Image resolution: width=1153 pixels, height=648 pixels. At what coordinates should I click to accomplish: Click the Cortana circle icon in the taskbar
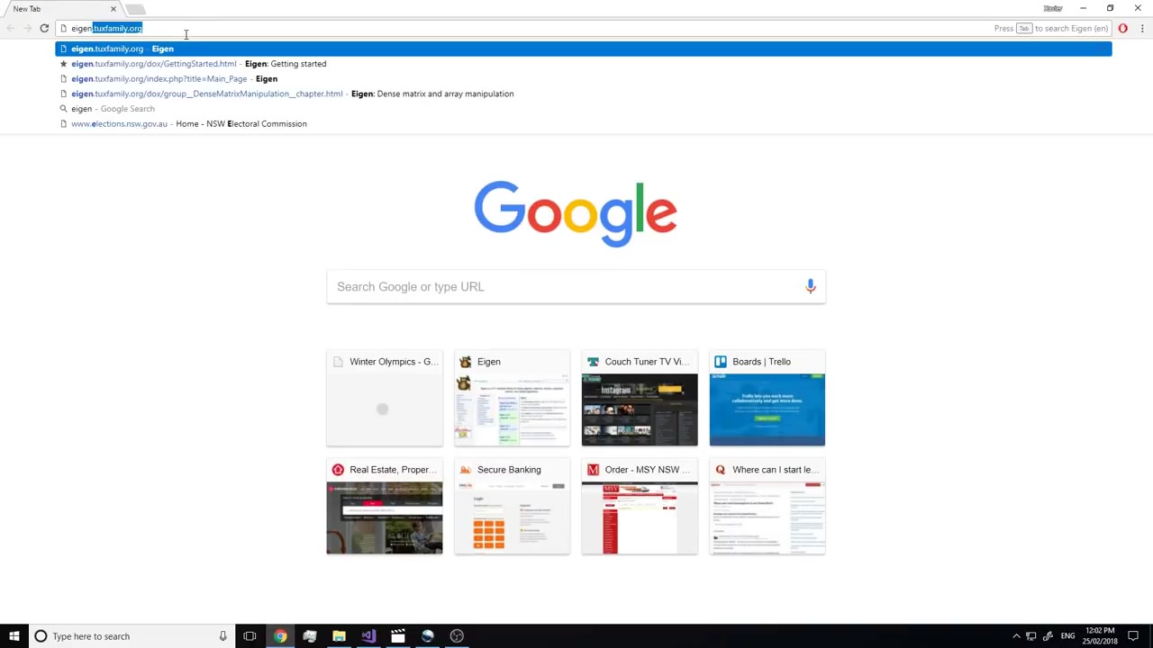coord(41,636)
